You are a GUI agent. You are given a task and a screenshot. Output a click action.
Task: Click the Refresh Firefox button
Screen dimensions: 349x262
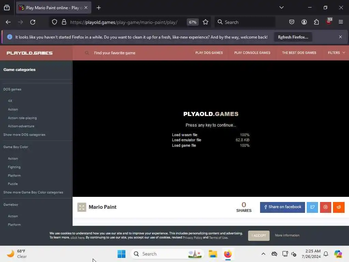(x=293, y=37)
